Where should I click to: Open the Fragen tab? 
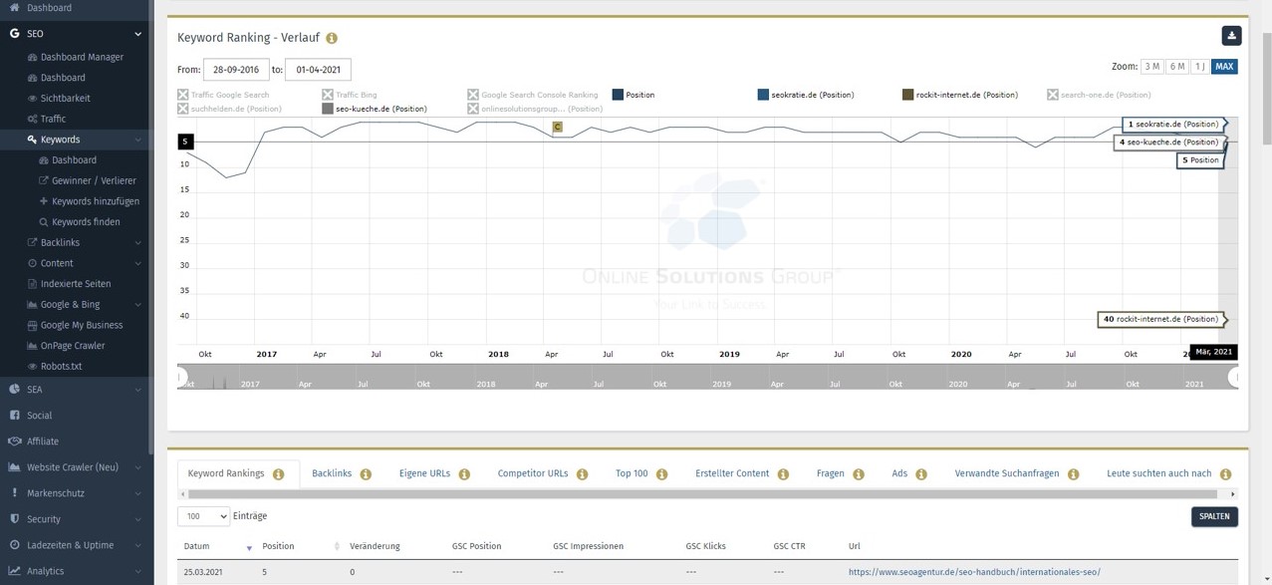[x=831, y=473]
